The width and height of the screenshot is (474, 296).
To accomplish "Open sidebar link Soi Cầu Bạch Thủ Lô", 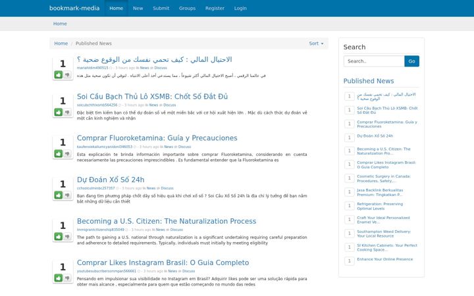I will (387, 111).
